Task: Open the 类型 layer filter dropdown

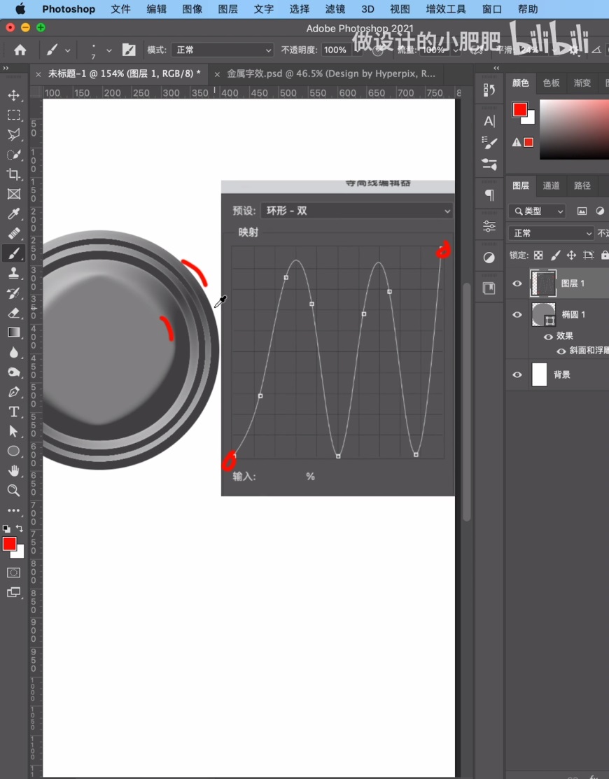Action: 537,211
